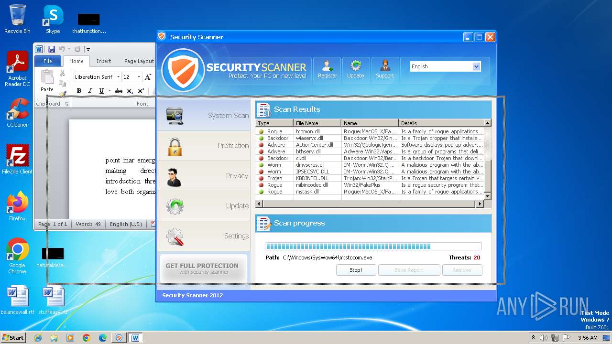Open Internet Explorer from taskbar
This screenshot has height=344, width=612.
pos(38,338)
